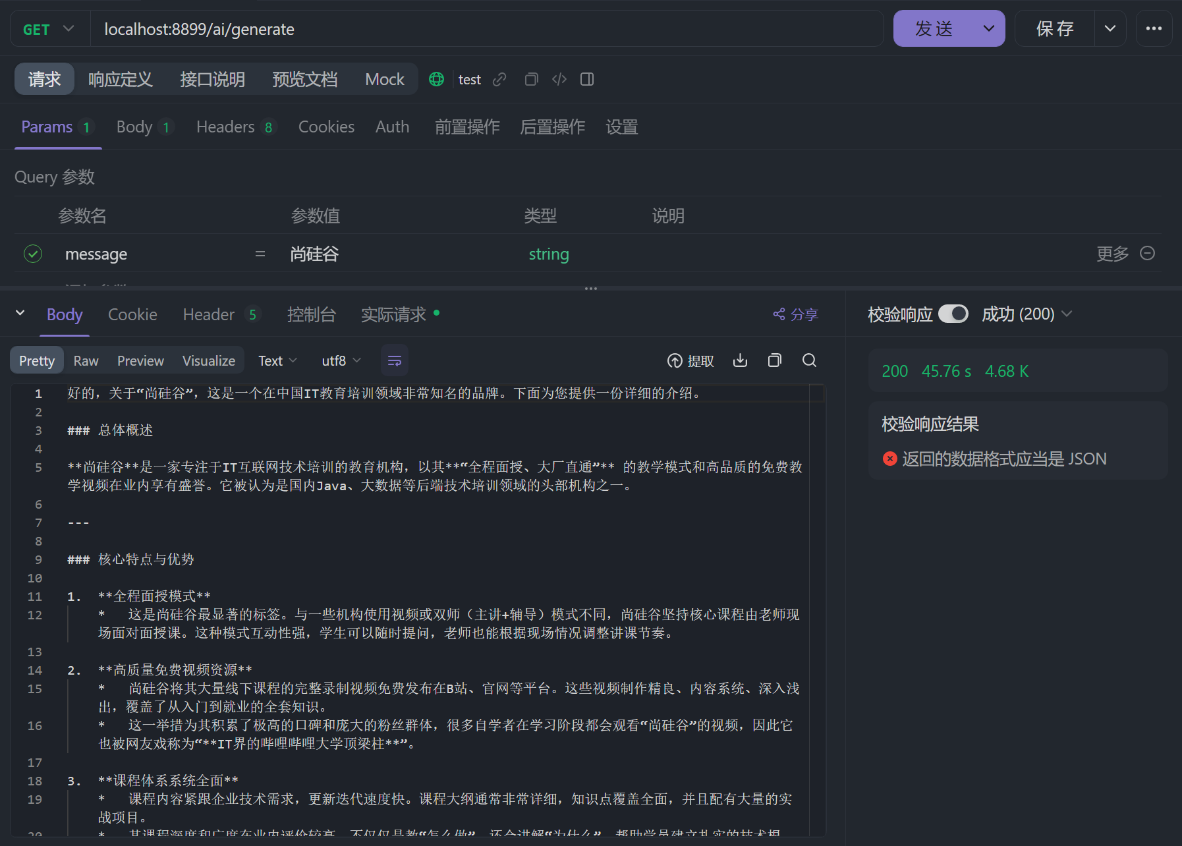Download the response body
1182x846 pixels.
coord(740,360)
